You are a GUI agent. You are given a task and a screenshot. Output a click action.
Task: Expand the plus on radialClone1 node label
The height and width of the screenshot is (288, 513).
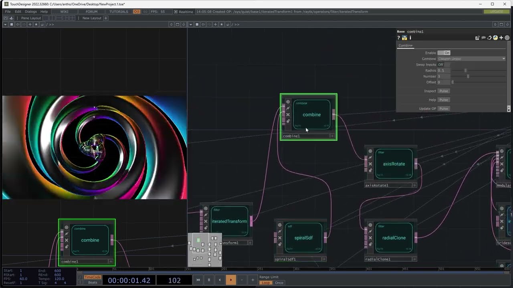[x=414, y=259]
